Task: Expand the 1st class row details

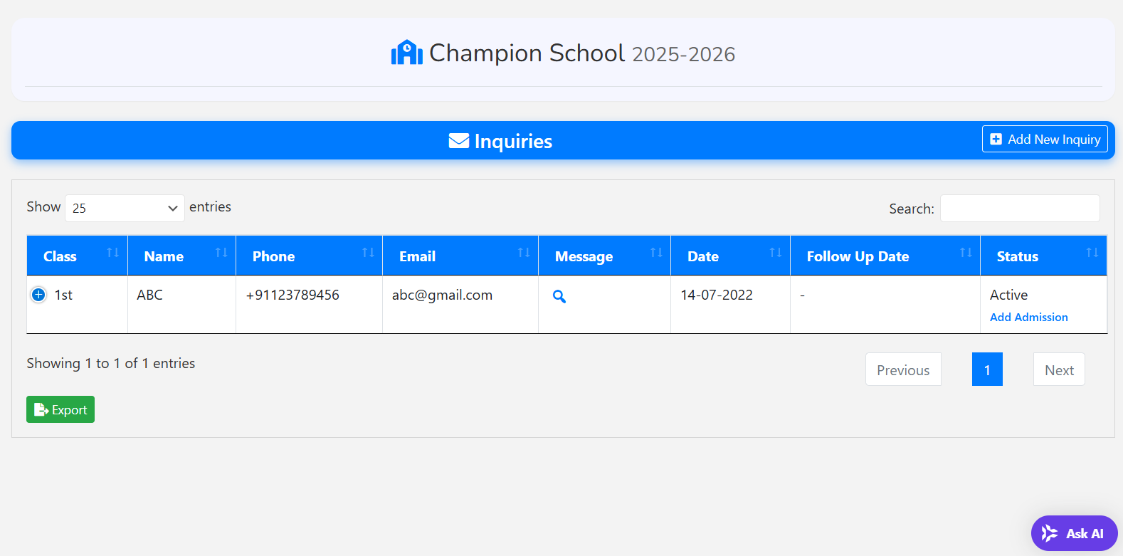Action: 38,295
